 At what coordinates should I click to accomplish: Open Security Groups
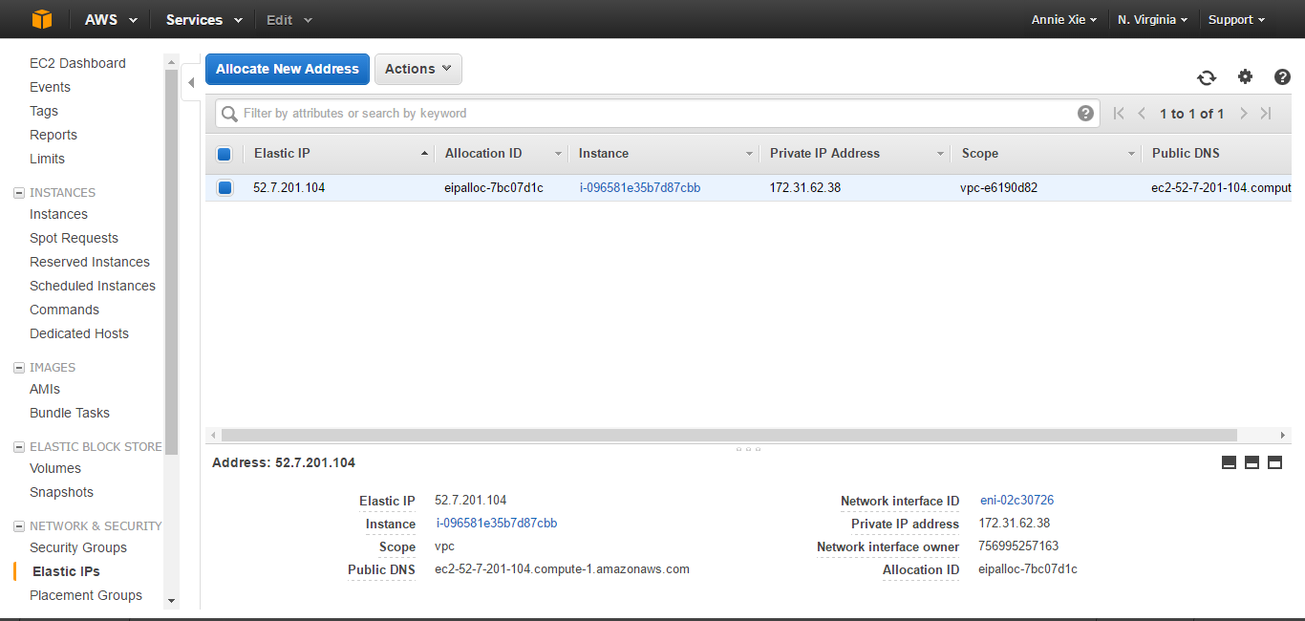[78, 547]
